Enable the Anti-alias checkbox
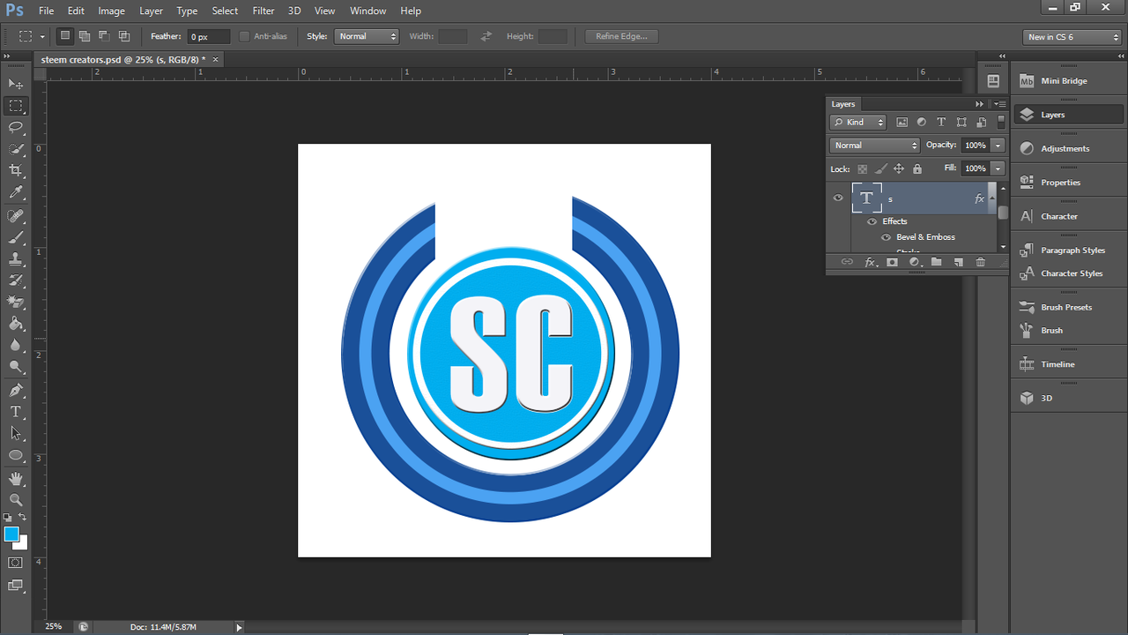The height and width of the screenshot is (635, 1128). pos(245,36)
